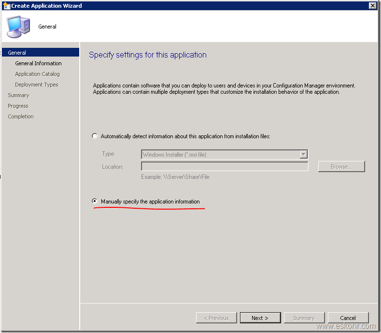Screen dimensions: 381x333
Task: Select Deployment Types step in sidebar
Action: tap(36, 85)
